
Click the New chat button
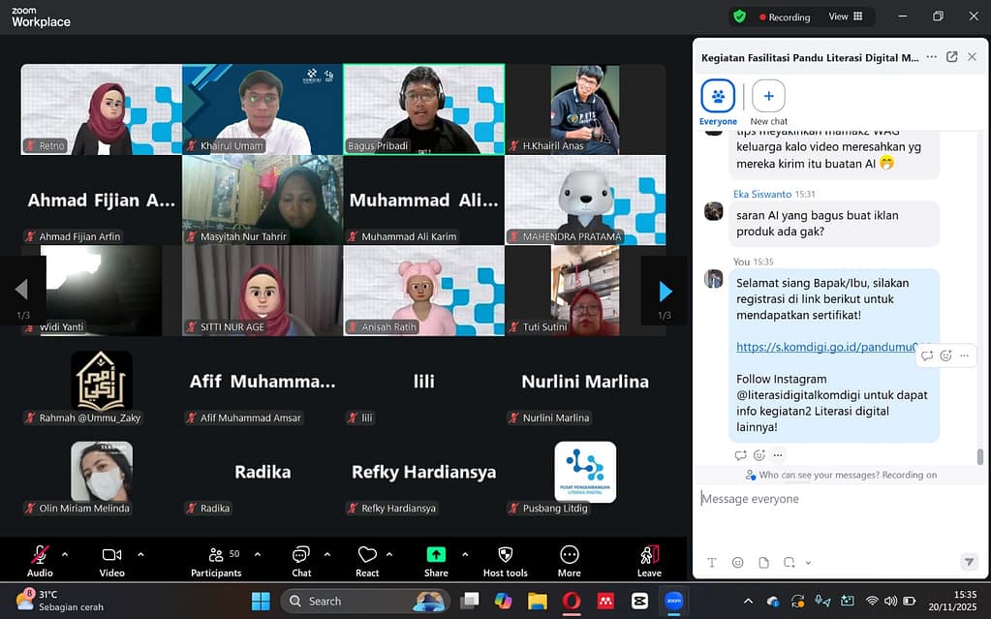tap(768, 97)
